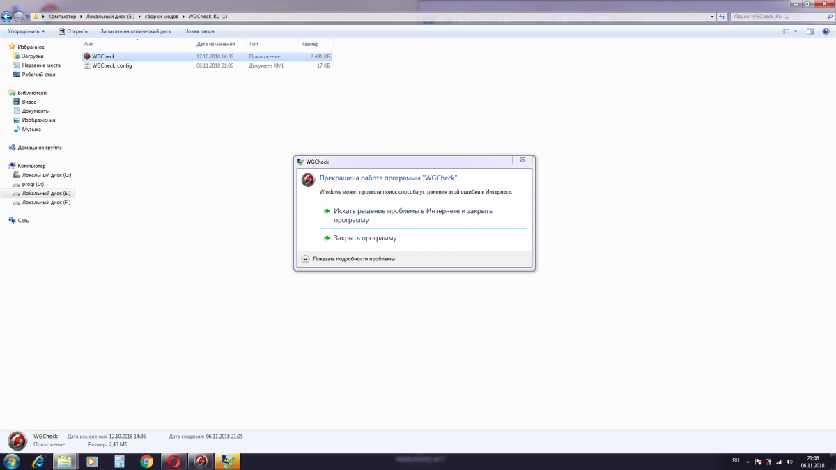
Task: Click Компьютер in the address bar breadcrumb
Action: (x=62, y=16)
